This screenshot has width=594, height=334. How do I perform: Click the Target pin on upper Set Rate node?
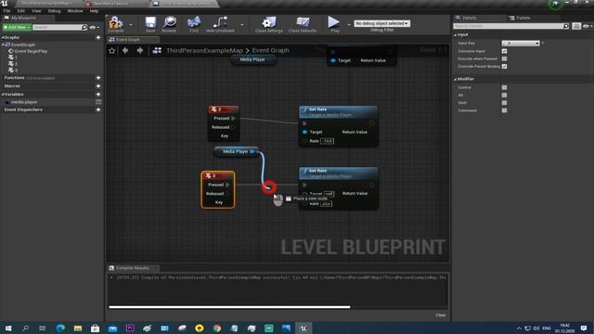tap(304, 132)
